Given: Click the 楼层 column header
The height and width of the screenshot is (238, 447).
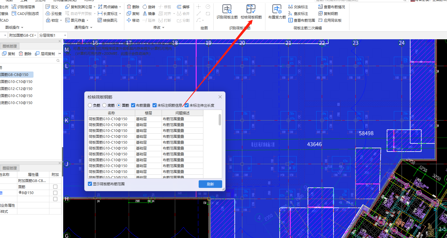Looking at the screenshot, I should [148, 113].
